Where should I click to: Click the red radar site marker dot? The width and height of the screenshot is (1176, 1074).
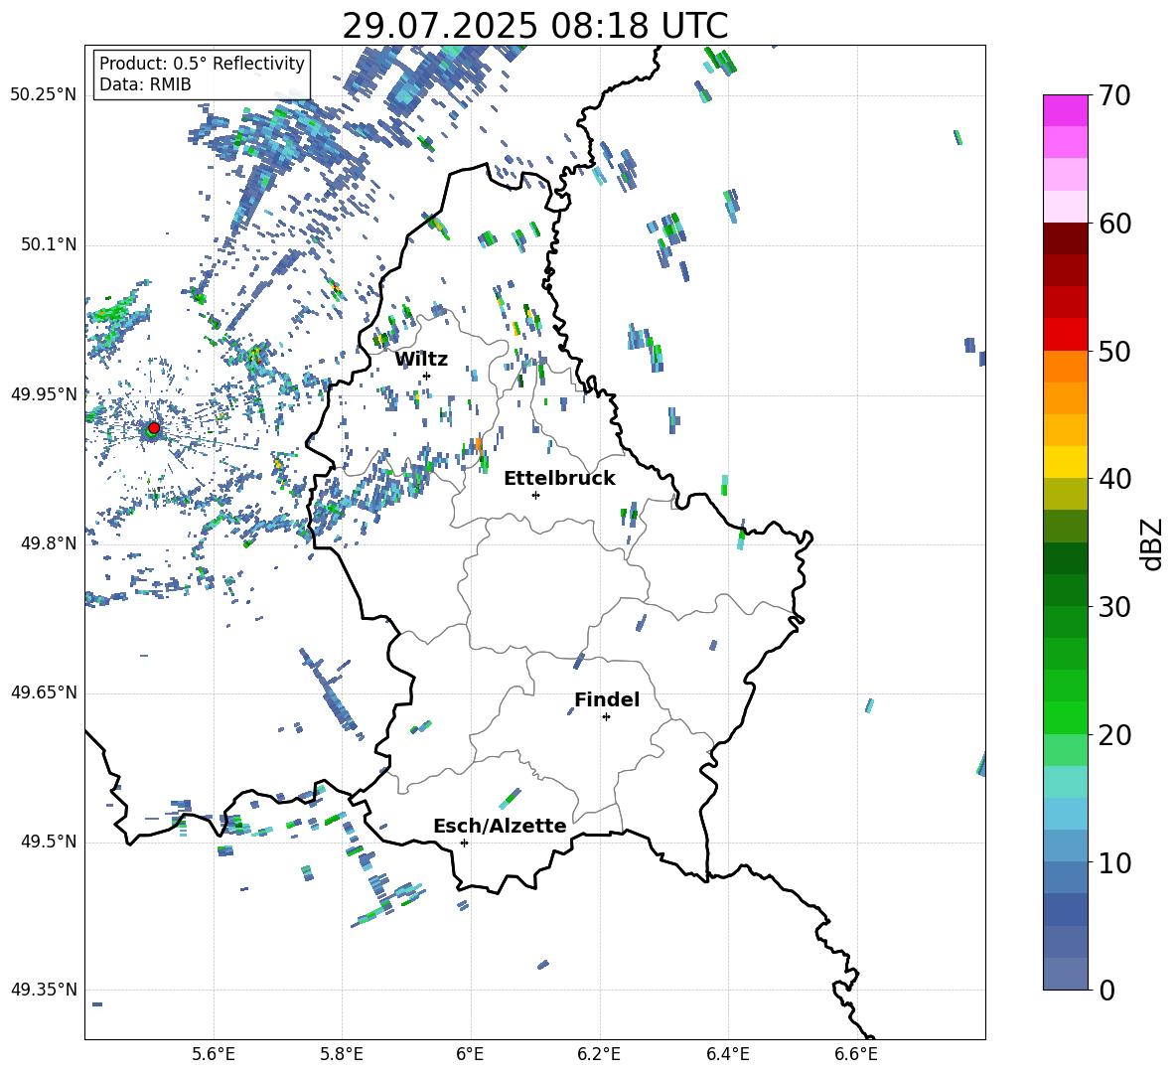(153, 428)
